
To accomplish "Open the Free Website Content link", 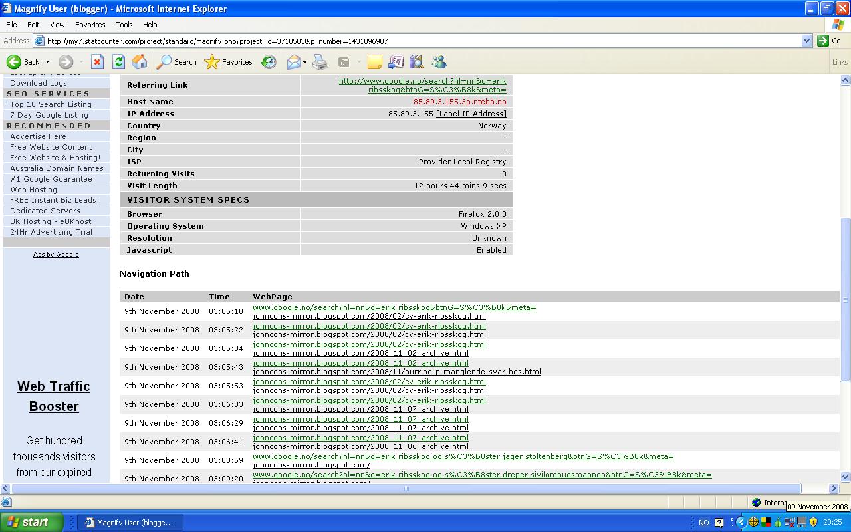I will click(51, 147).
